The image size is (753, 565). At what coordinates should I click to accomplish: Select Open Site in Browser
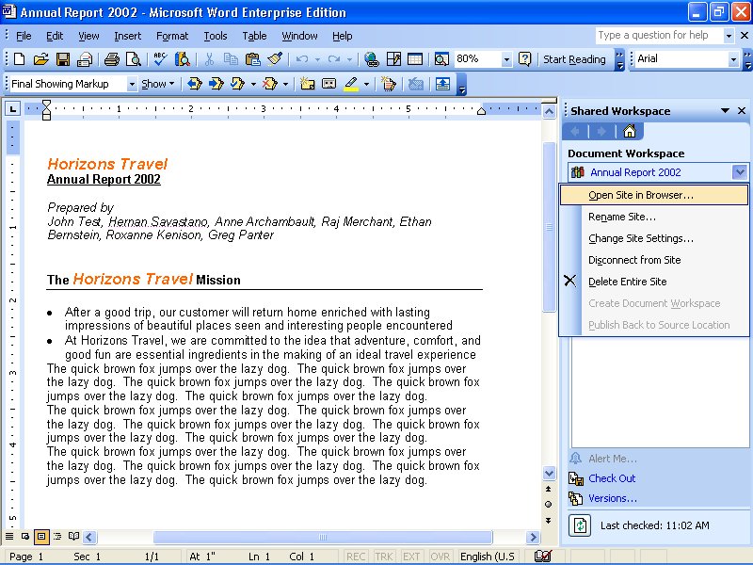point(641,195)
